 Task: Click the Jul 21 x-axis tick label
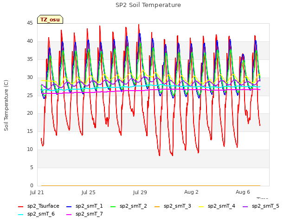point(37,192)
